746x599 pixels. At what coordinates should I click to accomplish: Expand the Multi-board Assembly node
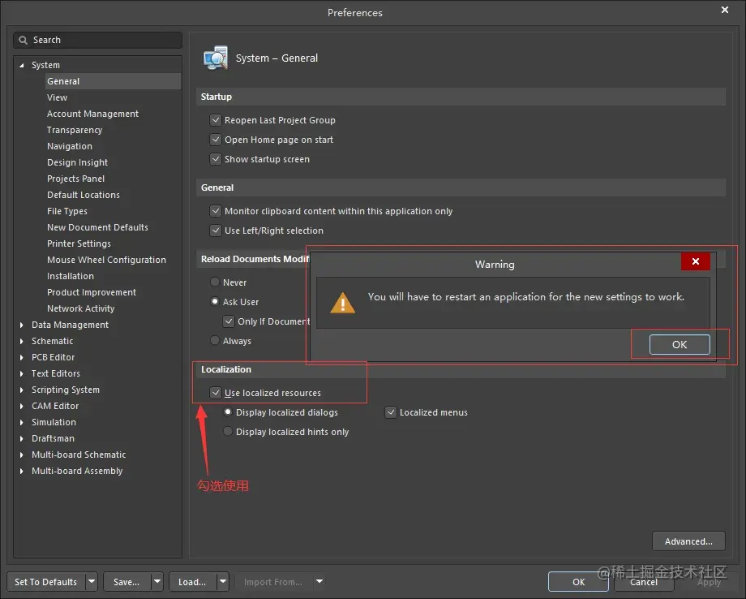coord(21,471)
